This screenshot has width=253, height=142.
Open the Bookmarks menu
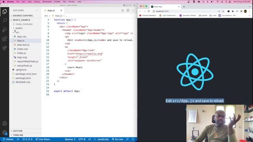(x=47, y=2)
